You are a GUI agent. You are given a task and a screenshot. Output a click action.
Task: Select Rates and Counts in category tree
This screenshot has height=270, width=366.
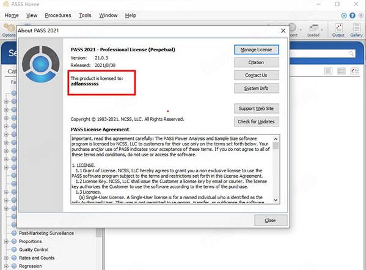click(x=37, y=258)
